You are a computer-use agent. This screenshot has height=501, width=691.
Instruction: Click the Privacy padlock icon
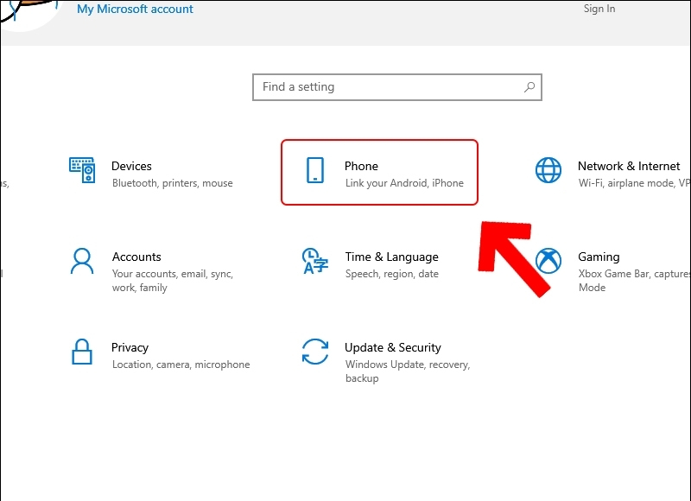coord(82,352)
